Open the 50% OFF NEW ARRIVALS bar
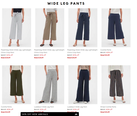137x116 pixels. tap(50, 114)
